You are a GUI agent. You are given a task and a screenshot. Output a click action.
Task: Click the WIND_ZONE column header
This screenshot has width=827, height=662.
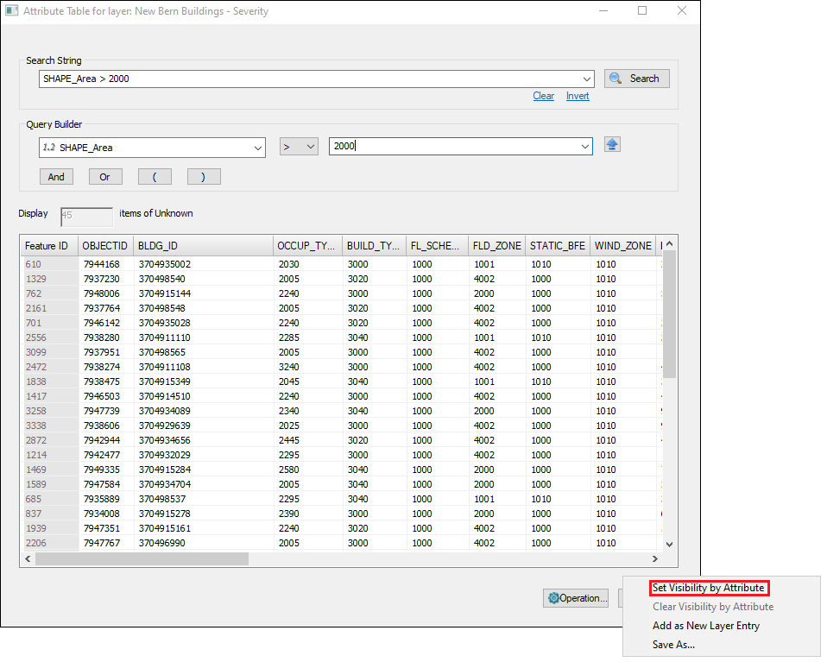623,246
